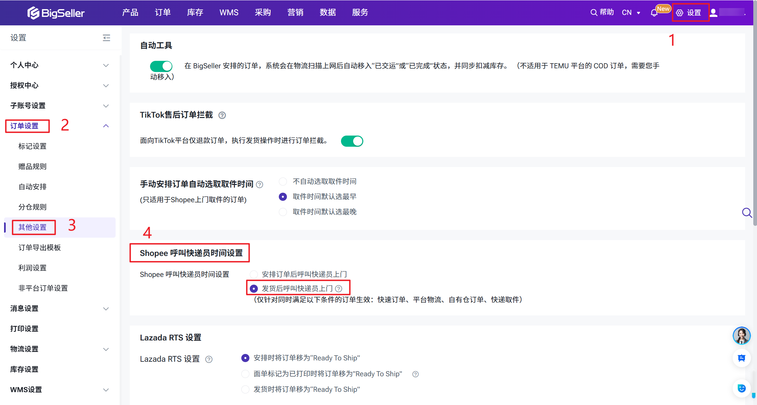Image resolution: width=757 pixels, height=405 pixels.
Task: Select 安排订单后呼叫快递员上门 radio option
Action: coord(254,274)
